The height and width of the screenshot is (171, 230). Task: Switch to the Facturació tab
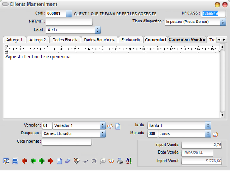pos(130,40)
